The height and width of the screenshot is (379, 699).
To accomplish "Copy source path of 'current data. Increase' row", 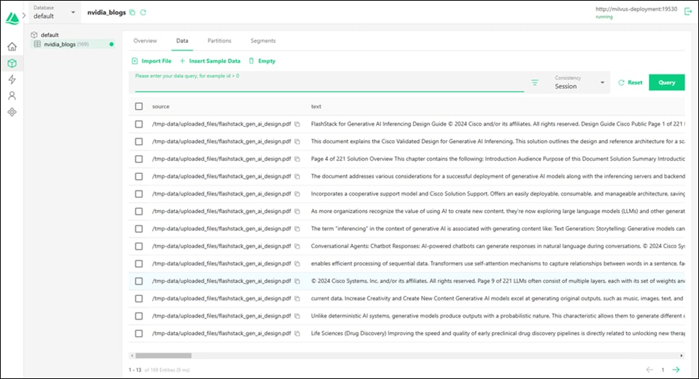I will pos(297,298).
